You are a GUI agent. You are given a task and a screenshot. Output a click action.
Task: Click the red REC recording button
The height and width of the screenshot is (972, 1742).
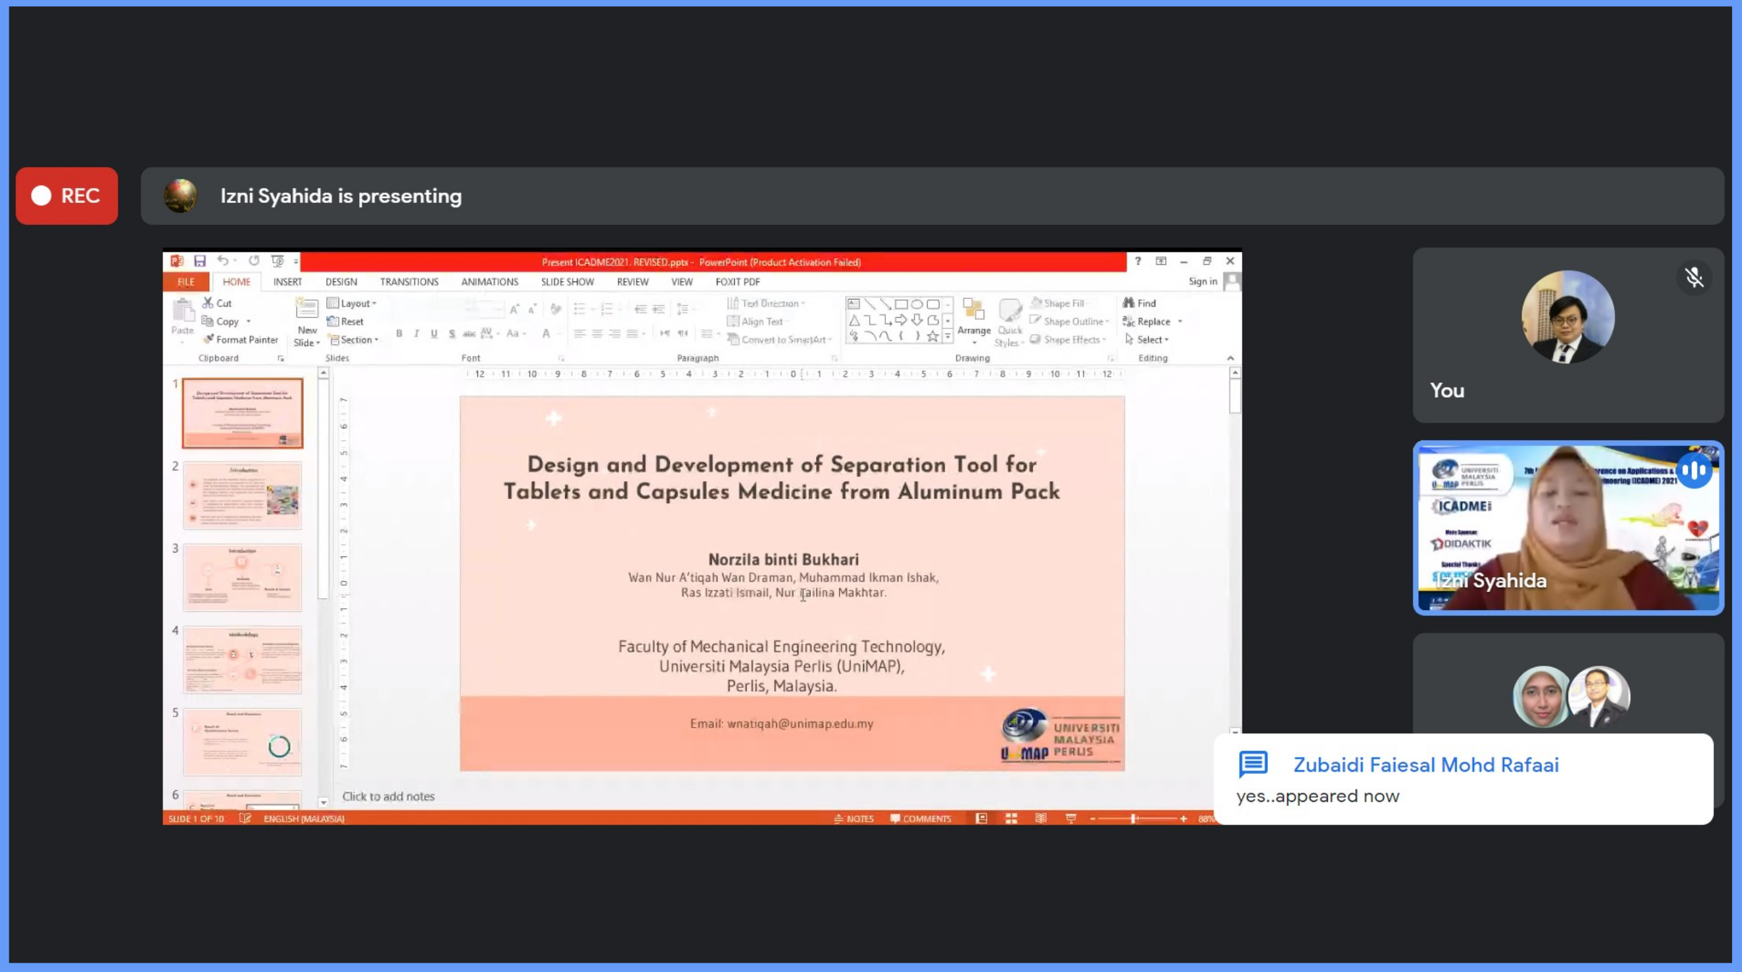[67, 196]
